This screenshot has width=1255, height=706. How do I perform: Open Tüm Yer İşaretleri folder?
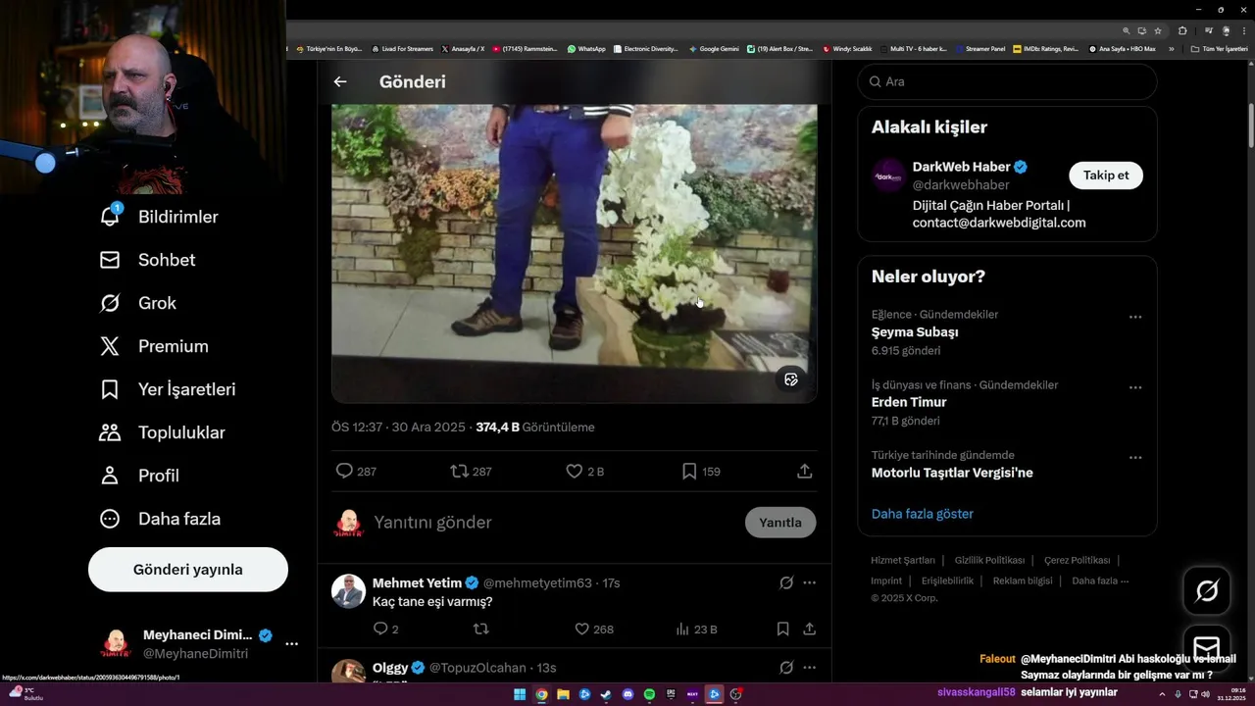(x=1220, y=48)
